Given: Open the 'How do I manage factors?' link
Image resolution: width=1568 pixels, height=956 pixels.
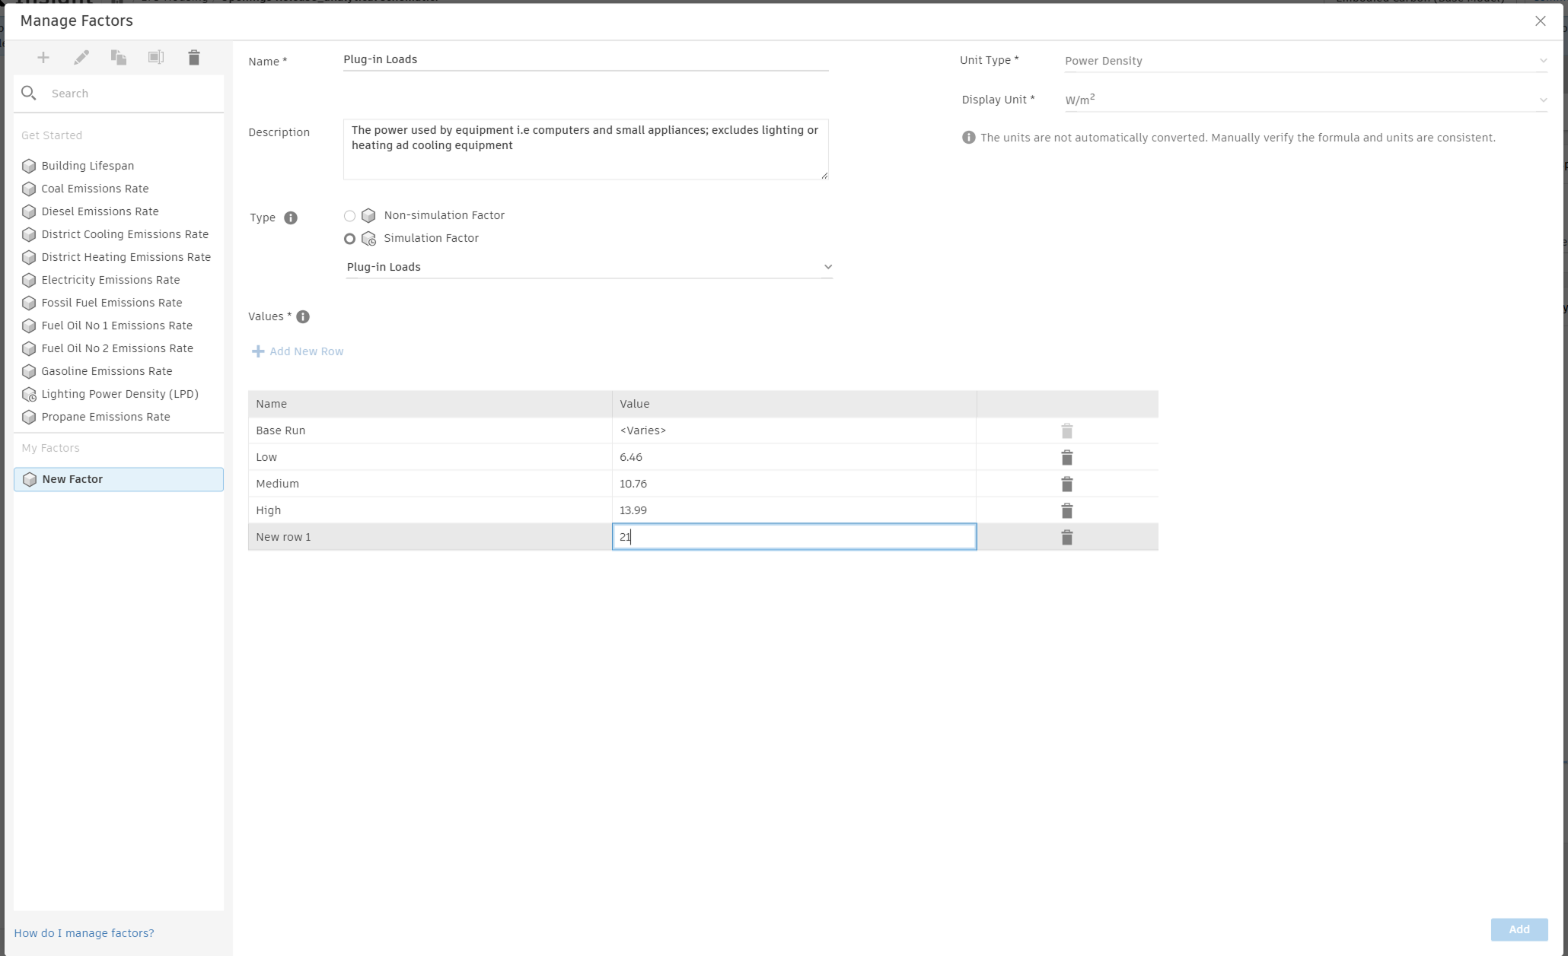Looking at the screenshot, I should pos(84,932).
